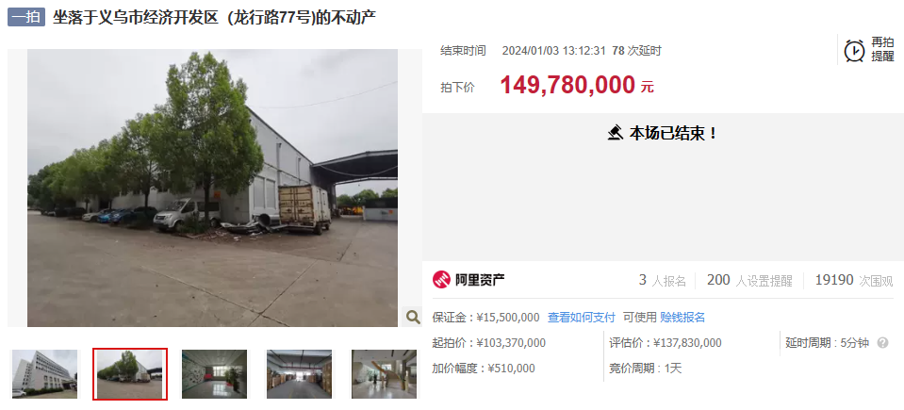Open the 赊钱报名 link
Image resolution: width=904 pixels, height=410 pixels.
pyautogui.click(x=682, y=317)
